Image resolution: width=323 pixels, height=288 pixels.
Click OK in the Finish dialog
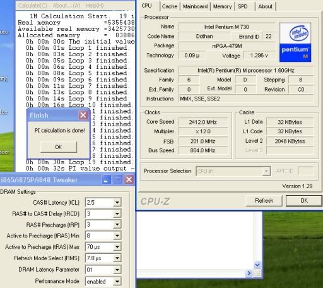coord(59,147)
